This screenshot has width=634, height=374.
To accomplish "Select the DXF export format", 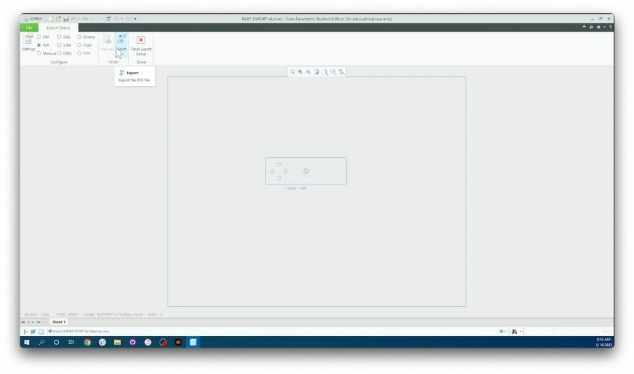I will pyautogui.click(x=39, y=37).
